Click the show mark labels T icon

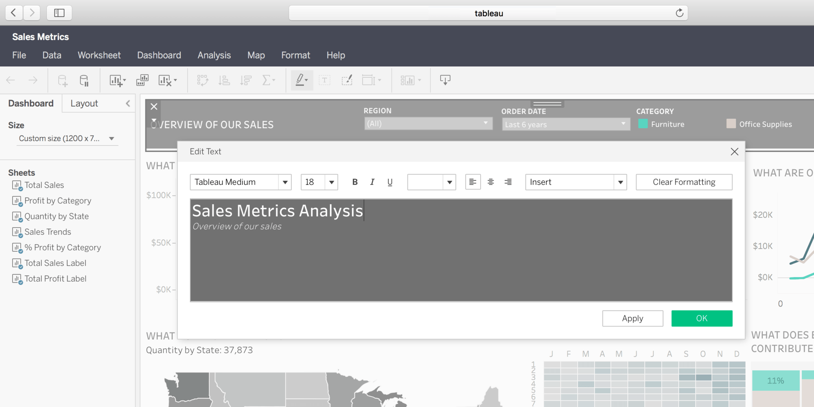[324, 80]
